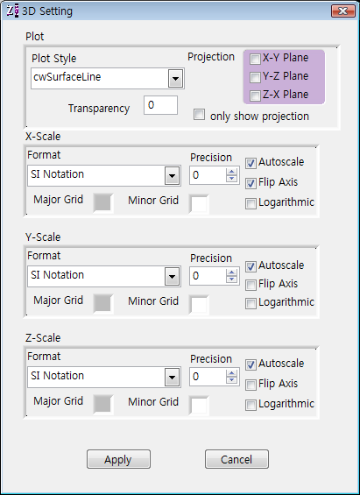The width and height of the screenshot is (360, 495).
Task: Click the Transparency input field
Action: pyautogui.click(x=160, y=105)
